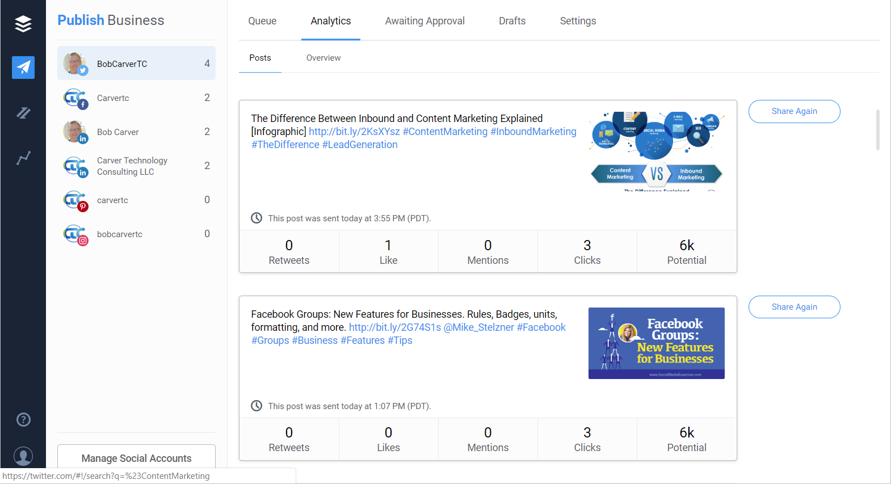891x484 pixels.
Task: Open the user profile avatar icon
Action: click(x=23, y=456)
